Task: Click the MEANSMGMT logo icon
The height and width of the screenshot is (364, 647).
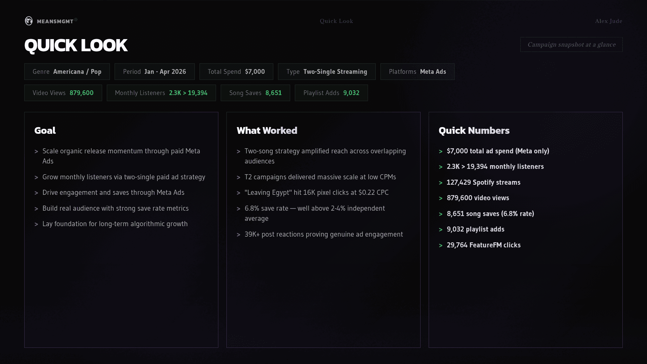Action: pos(29,21)
